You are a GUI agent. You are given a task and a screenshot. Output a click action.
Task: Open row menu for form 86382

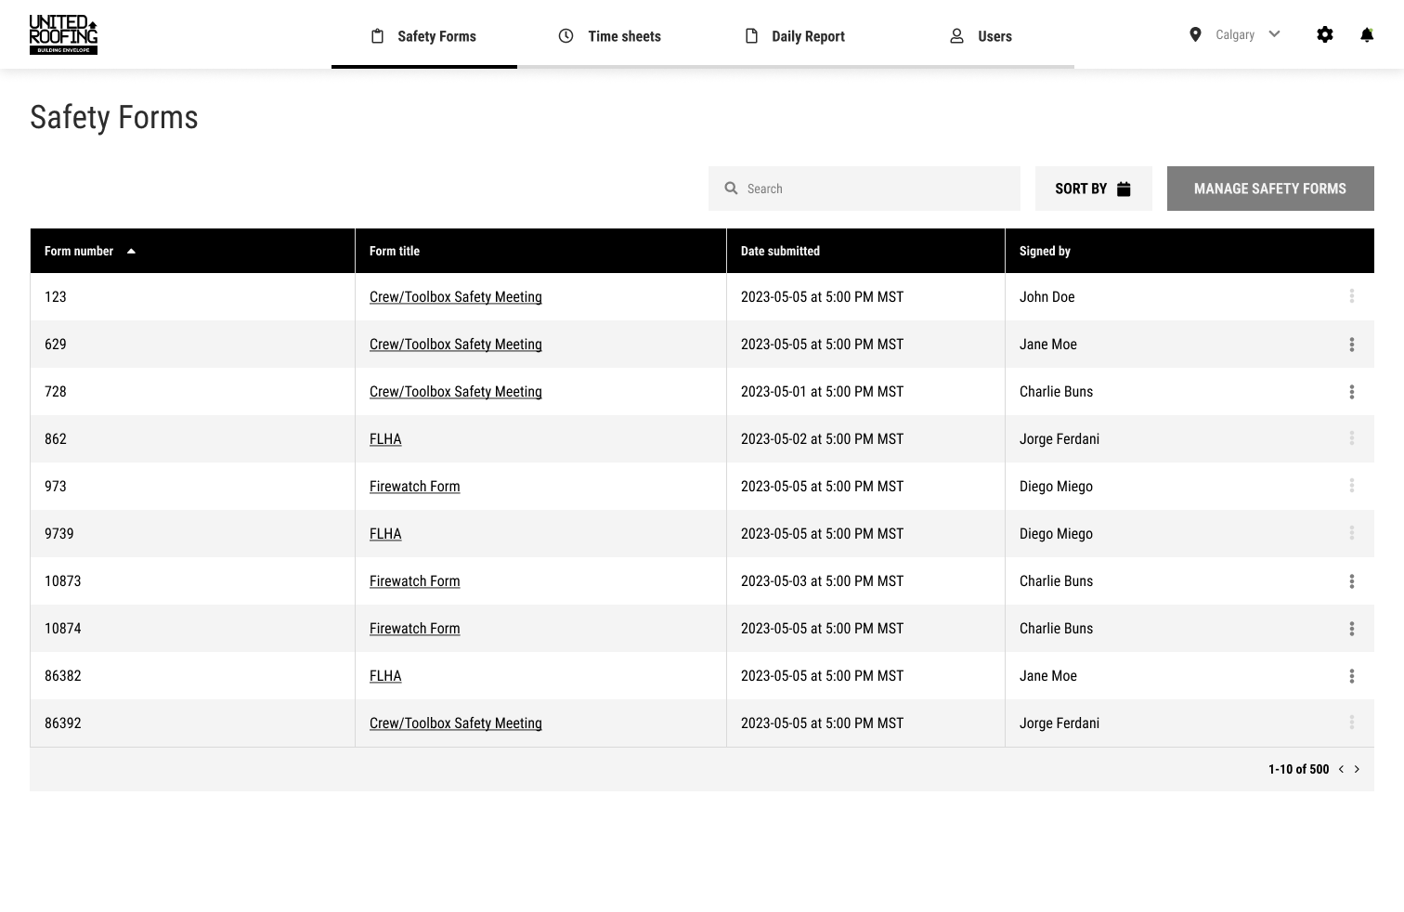1352,676
